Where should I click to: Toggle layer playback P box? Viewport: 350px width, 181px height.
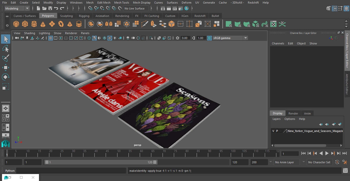pos(277,131)
